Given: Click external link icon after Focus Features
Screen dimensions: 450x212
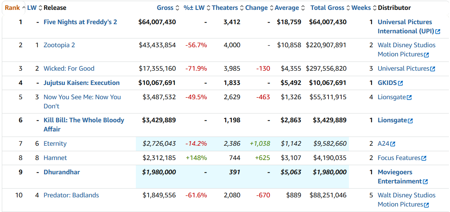Looking at the screenshot, I should tap(424, 158).
